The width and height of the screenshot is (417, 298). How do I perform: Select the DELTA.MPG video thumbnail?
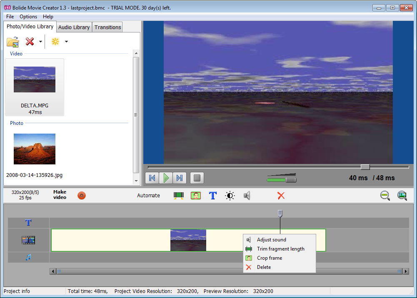35,79
